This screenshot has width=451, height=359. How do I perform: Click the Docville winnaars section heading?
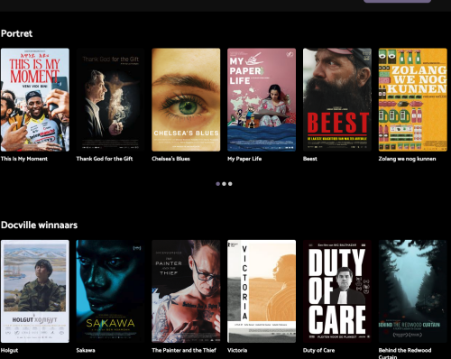coord(39,225)
